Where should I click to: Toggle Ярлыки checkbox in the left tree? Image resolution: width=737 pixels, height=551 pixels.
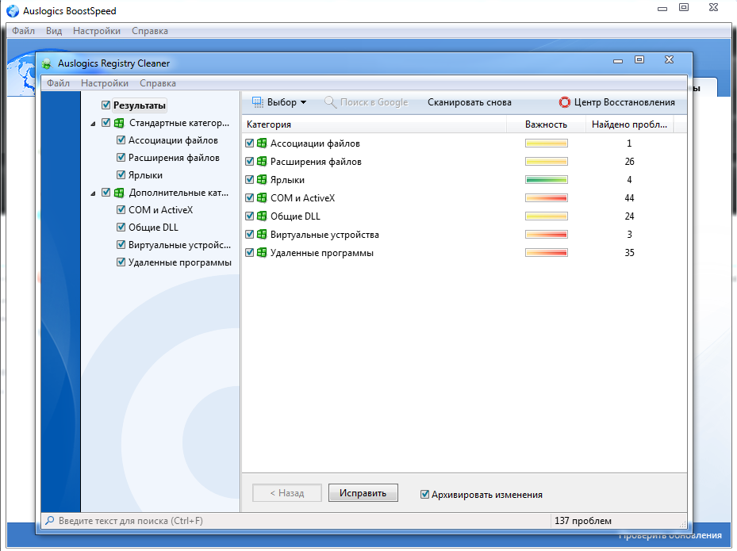[121, 174]
